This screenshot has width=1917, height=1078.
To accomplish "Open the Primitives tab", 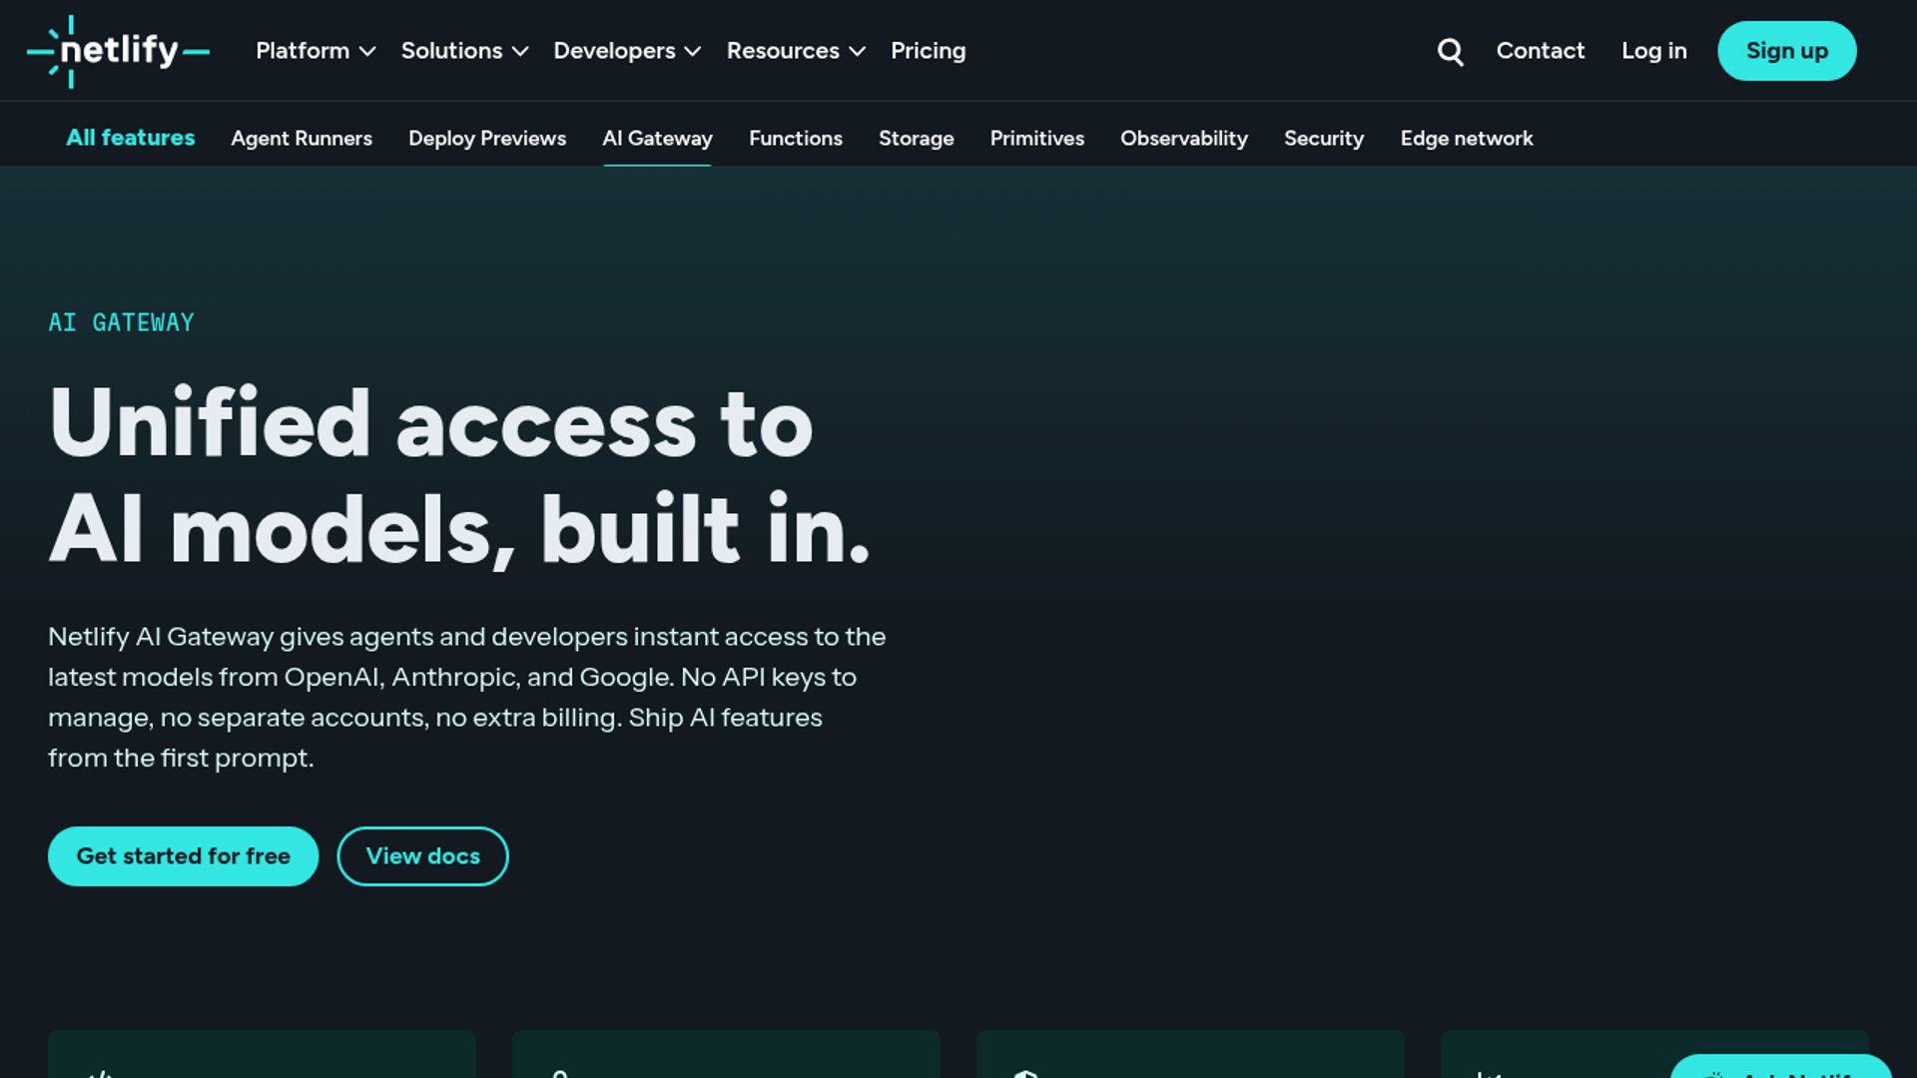I will [x=1037, y=139].
